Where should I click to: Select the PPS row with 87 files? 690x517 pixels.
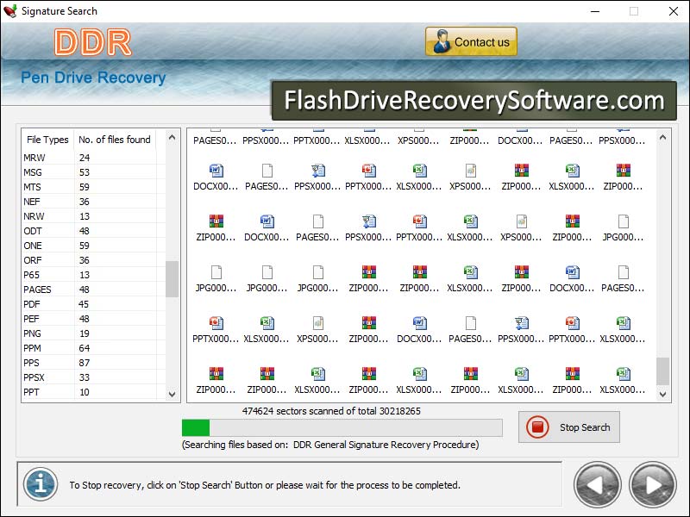[94, 363]
